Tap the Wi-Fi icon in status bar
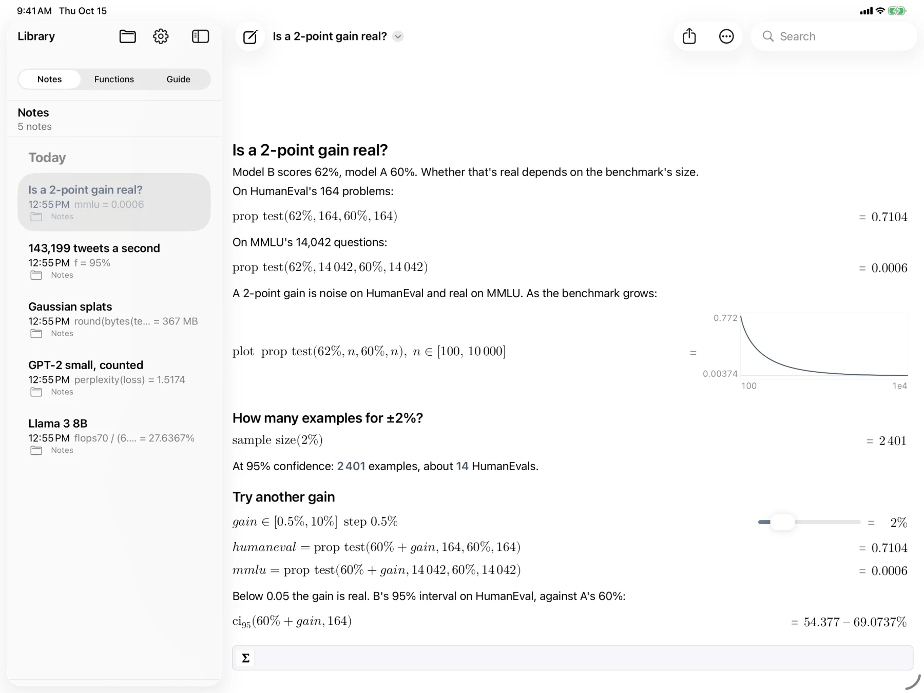The height and width of the screenshot is (693, 924). coord(880,11)
